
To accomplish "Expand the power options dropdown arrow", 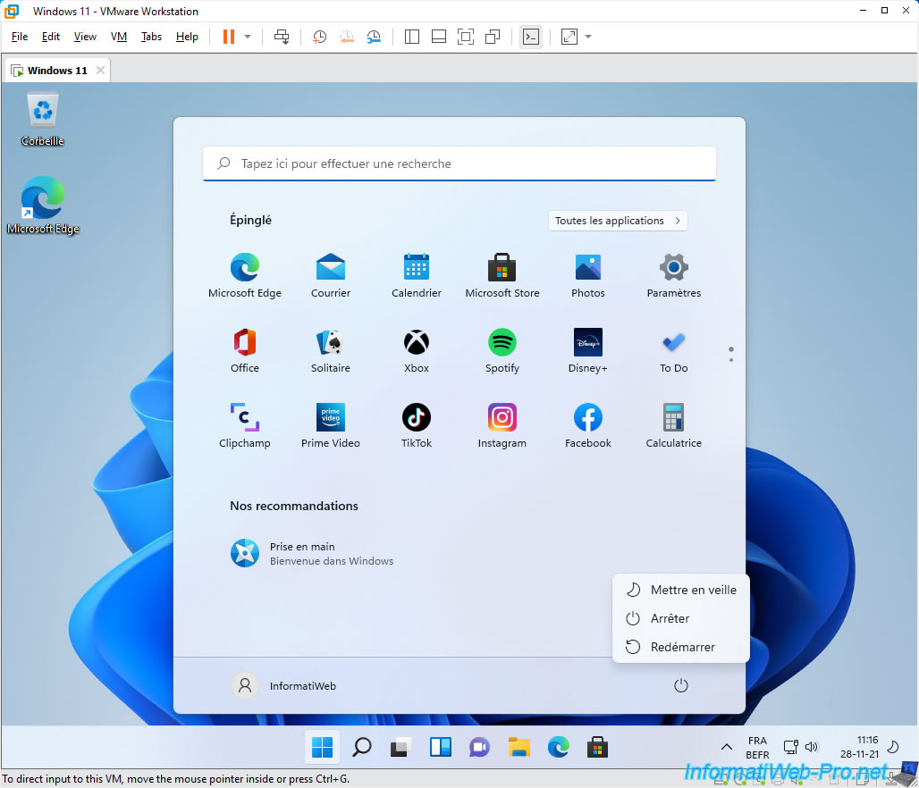I will coord(248,37).
